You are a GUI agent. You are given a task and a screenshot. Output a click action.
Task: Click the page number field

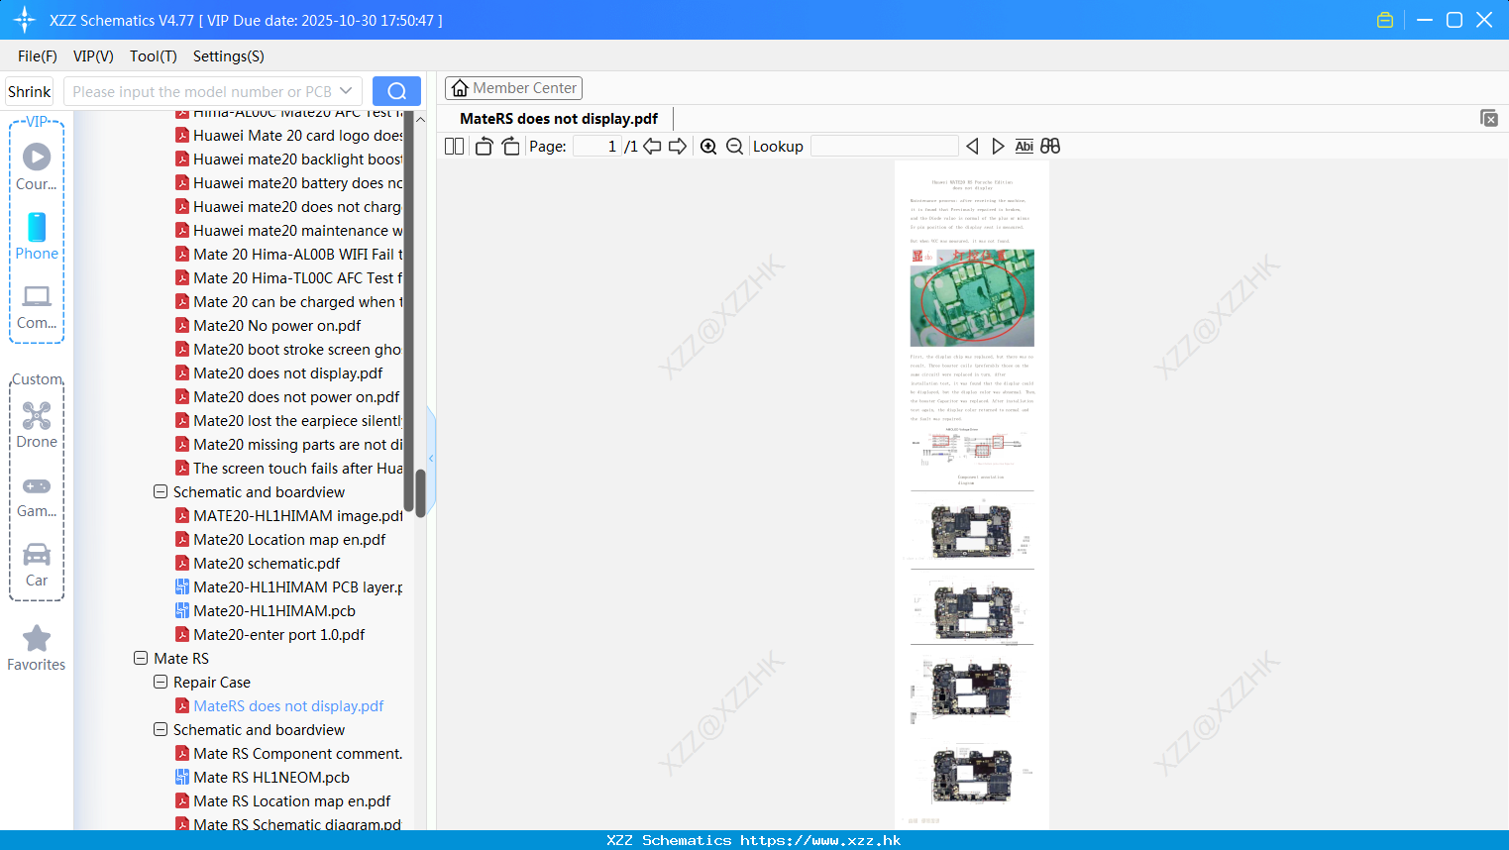coord(597,146)
